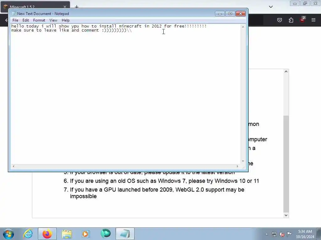Open the clock showing 5:34 AM
Image resolution: width=321 pixels, height=240 pixels.
[x=305, y=234]
